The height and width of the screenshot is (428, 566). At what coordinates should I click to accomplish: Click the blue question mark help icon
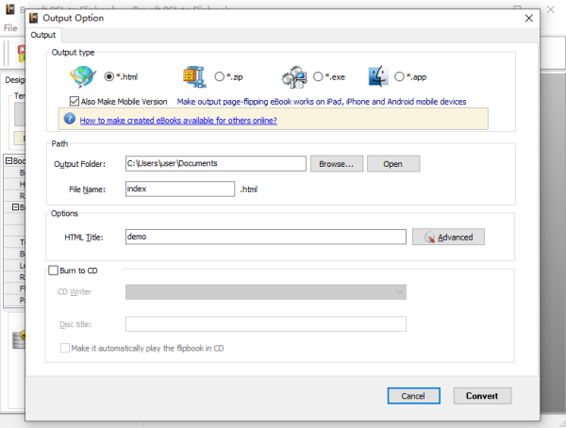pos(70,119)
